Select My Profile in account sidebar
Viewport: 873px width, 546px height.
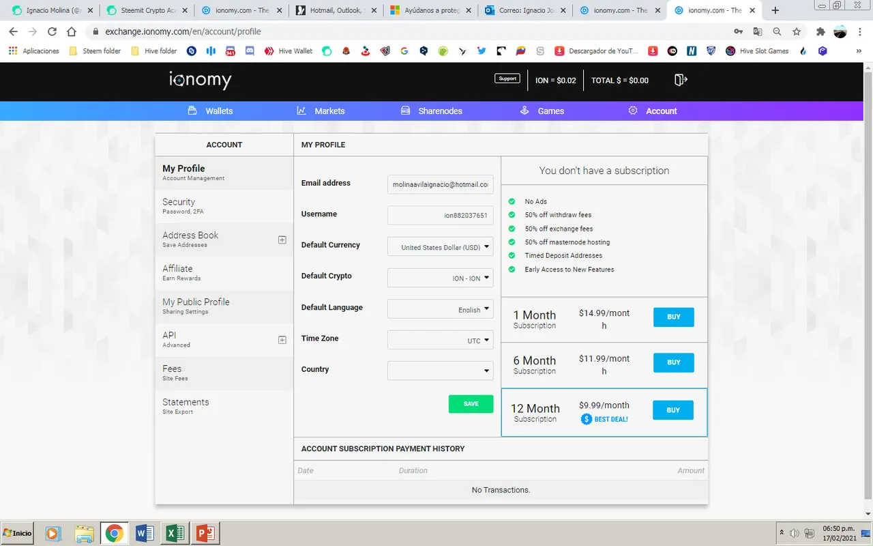coord(224,173)
